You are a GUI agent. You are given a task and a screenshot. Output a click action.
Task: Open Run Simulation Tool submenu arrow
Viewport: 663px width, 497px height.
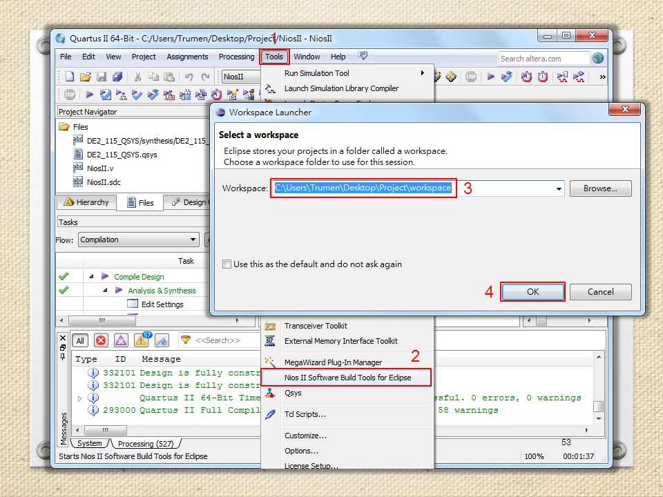[x=422, y=72]
